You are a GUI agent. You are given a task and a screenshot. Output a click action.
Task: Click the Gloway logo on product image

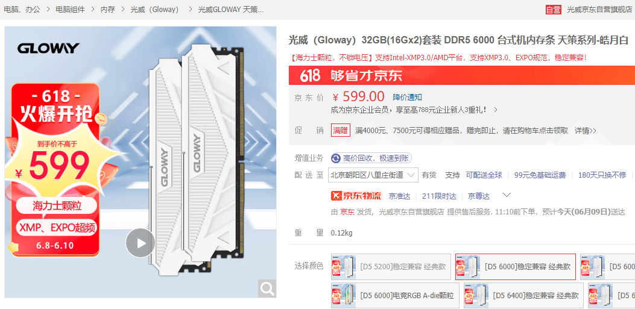pyautogui.click(x=48, y=49)
